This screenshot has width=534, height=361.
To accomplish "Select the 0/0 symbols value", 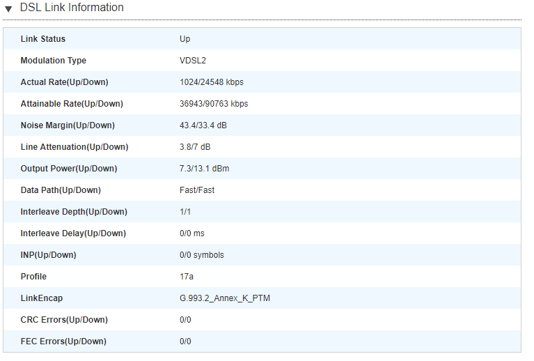I will coord(202,255).
